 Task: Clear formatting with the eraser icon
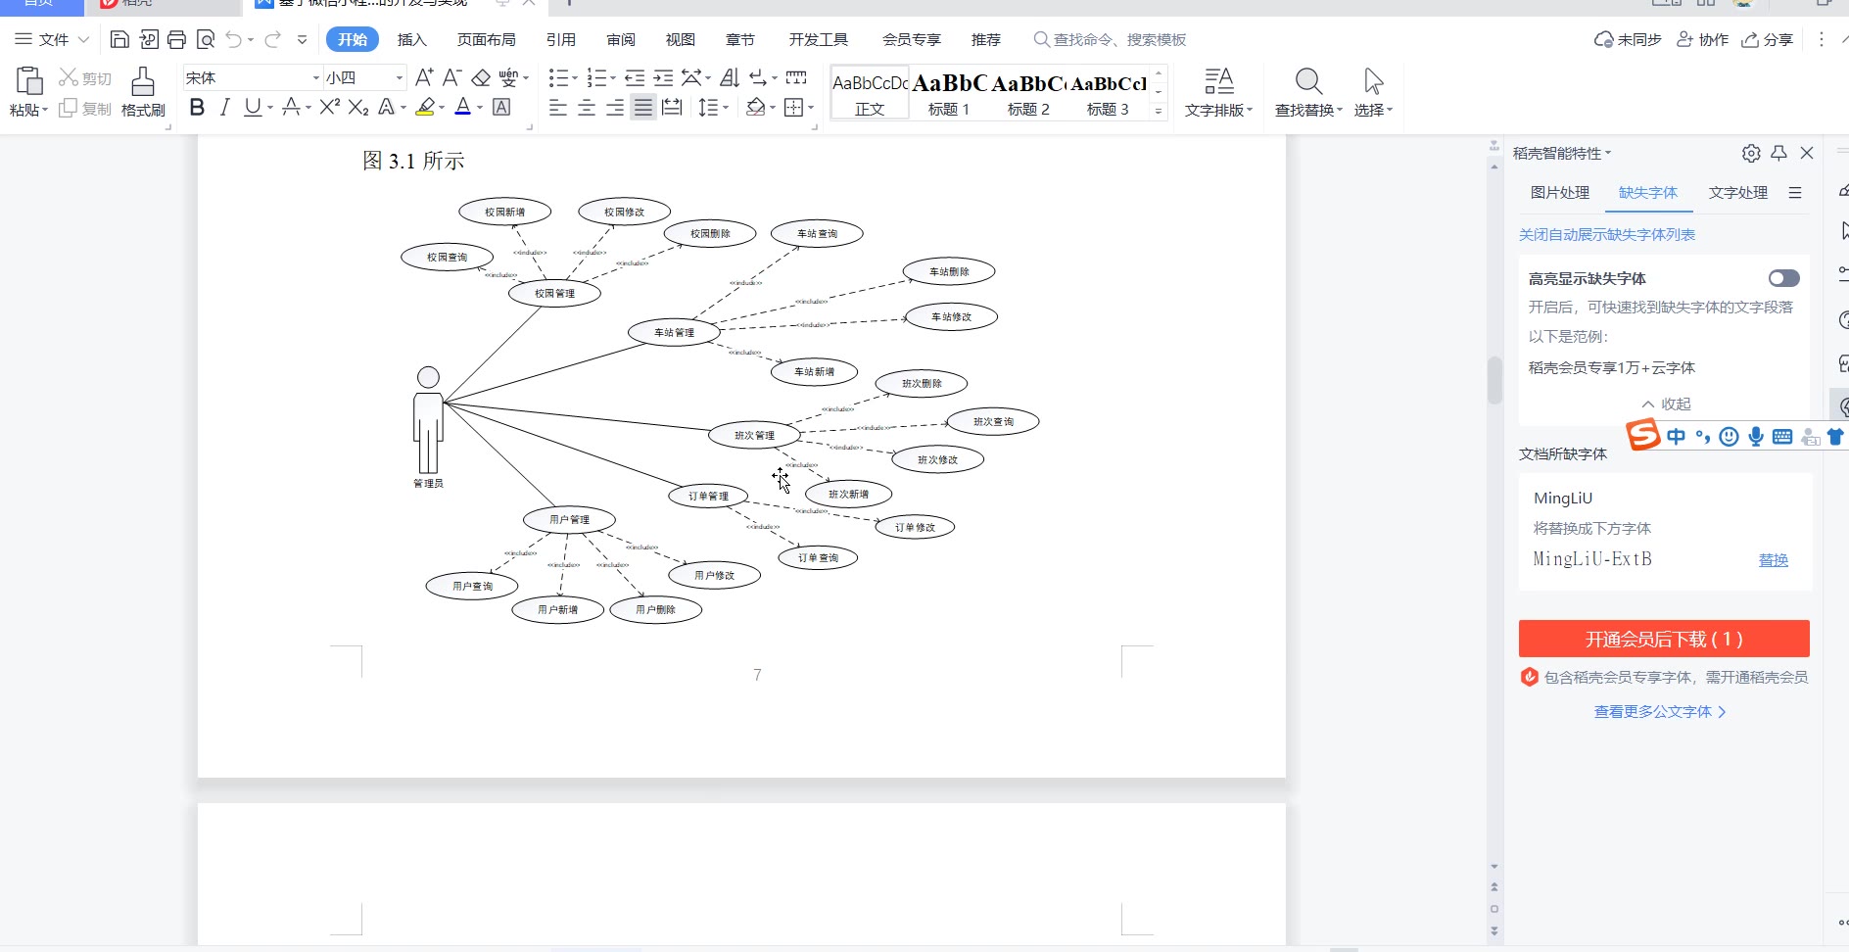tap(481, 77)
